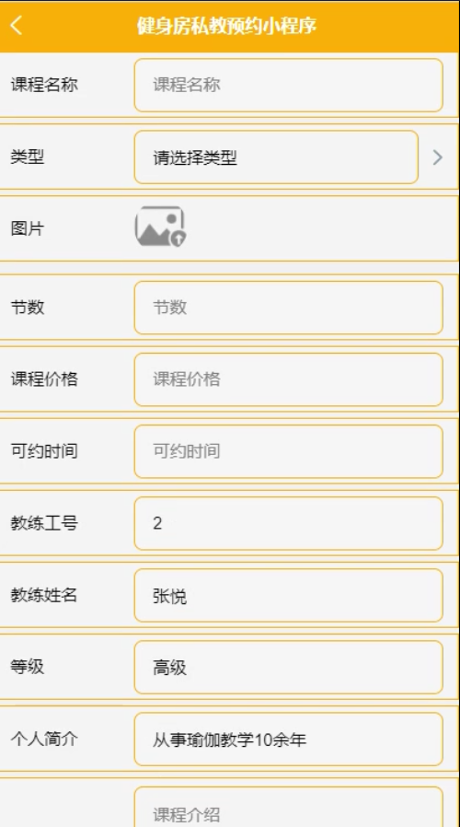Tap the back arrow in header
460x827 pixels.
tap(17, 25)
